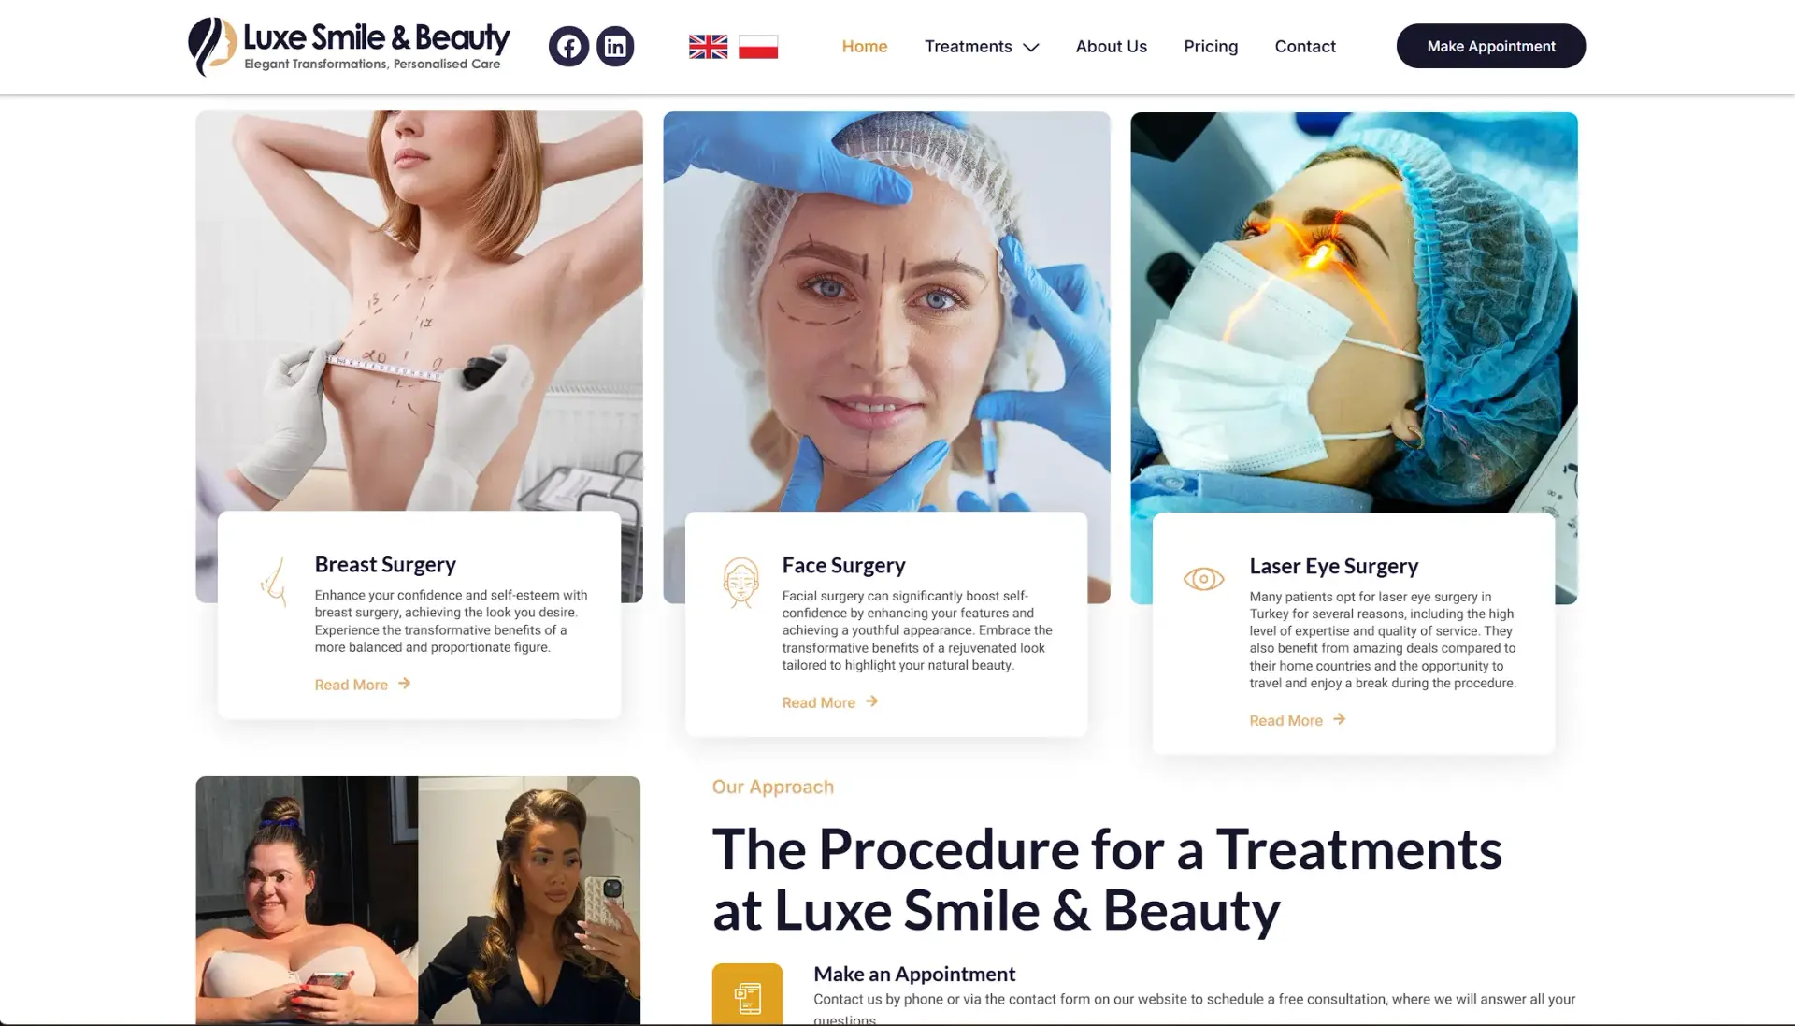Screen dimensions: 1795x1026
Task: Click the arrow after Breast Surgery Read More
Action: click(404, 684)
